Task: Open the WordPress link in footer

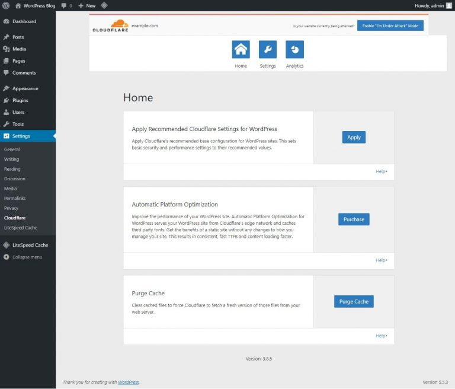Action: (x=128, y=382)
